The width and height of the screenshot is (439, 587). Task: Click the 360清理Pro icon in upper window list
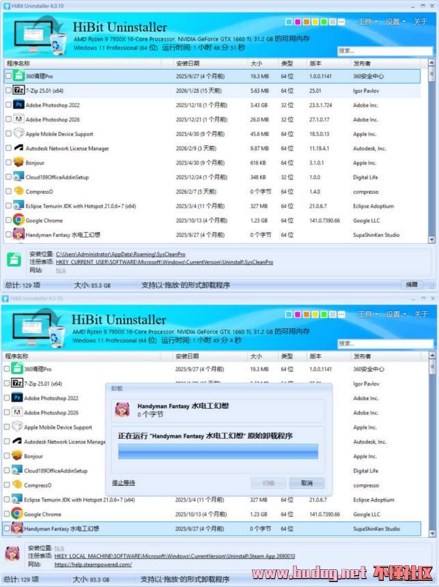pyautogui.click(x=18, y=76)
